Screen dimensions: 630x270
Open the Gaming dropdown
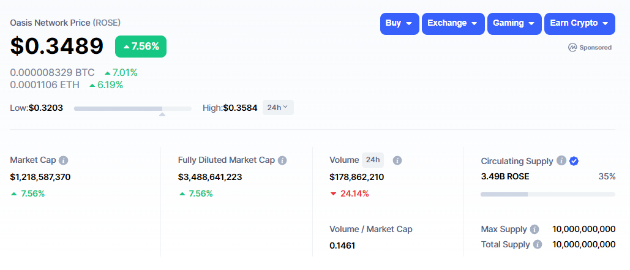[x=514, y=23]
